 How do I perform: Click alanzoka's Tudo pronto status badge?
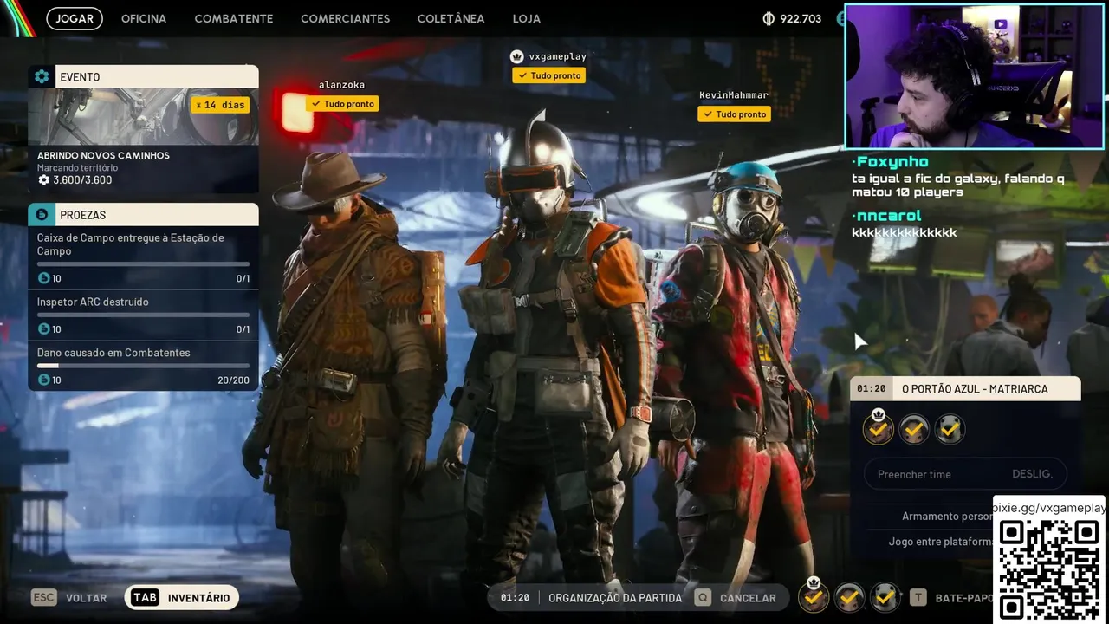point(341,104)
